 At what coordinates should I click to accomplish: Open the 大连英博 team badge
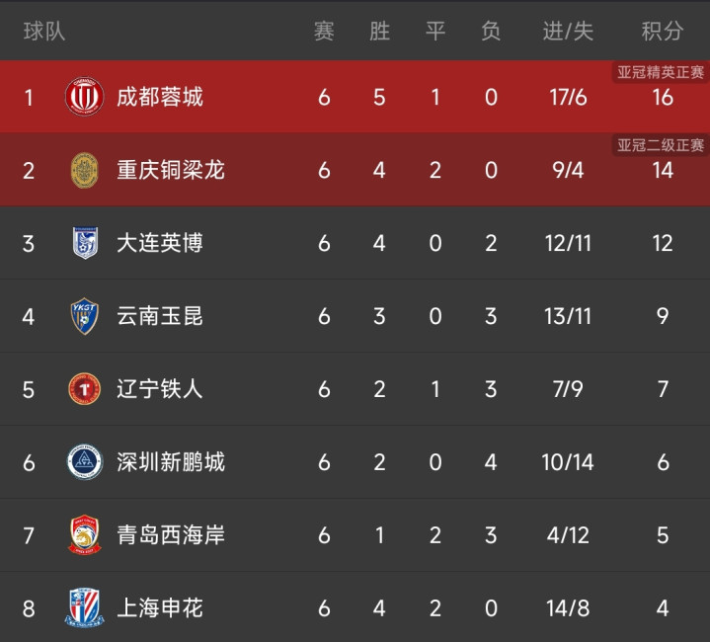(84, 243)
